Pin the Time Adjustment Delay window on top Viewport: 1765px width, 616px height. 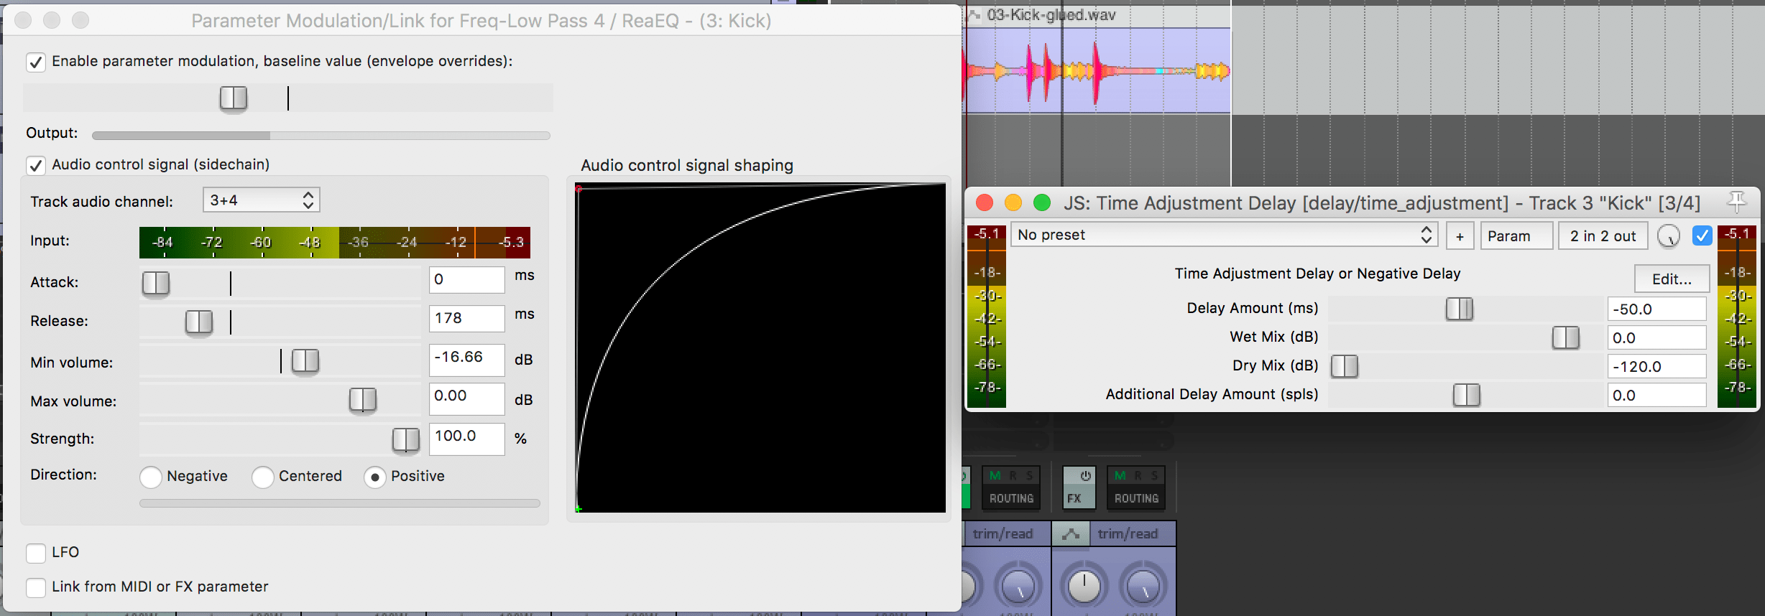pos(1736,202)
